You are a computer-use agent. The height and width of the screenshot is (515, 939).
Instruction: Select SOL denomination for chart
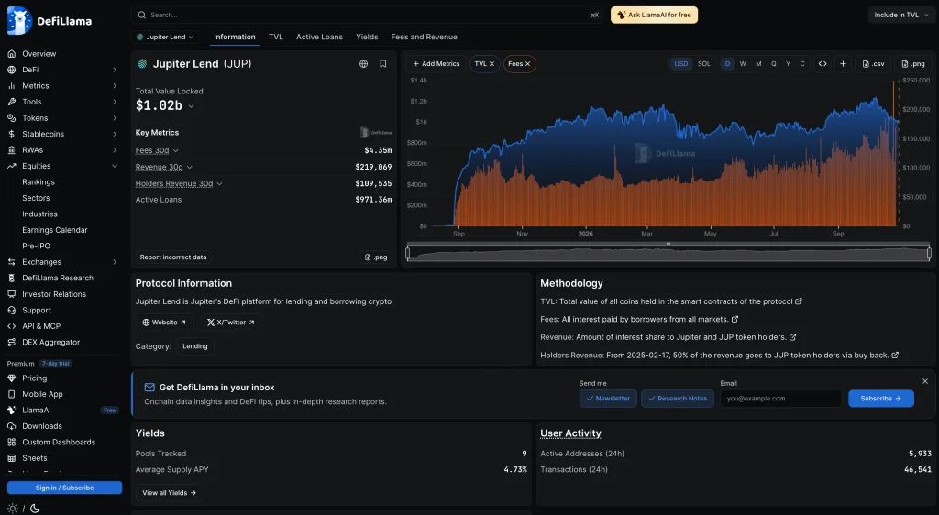704,64
